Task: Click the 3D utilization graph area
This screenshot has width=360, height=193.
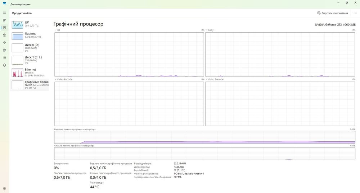Action: click(x=129, y=54)
